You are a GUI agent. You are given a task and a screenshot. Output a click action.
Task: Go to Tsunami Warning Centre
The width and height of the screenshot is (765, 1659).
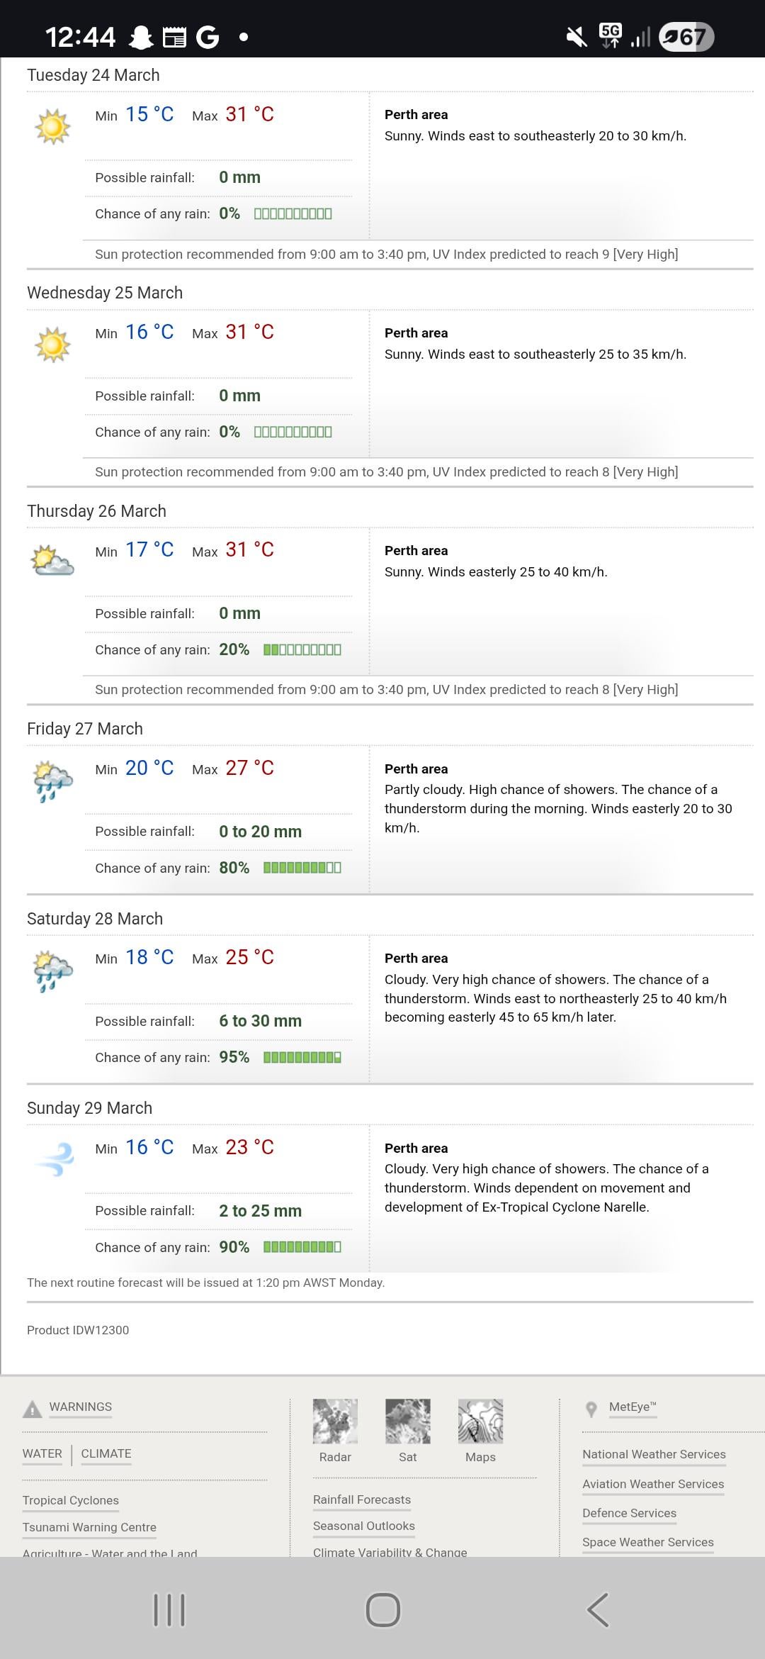89,1527
